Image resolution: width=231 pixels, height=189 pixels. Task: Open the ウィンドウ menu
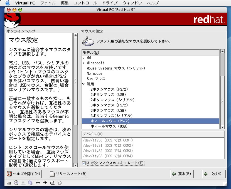tap(132, 3)
